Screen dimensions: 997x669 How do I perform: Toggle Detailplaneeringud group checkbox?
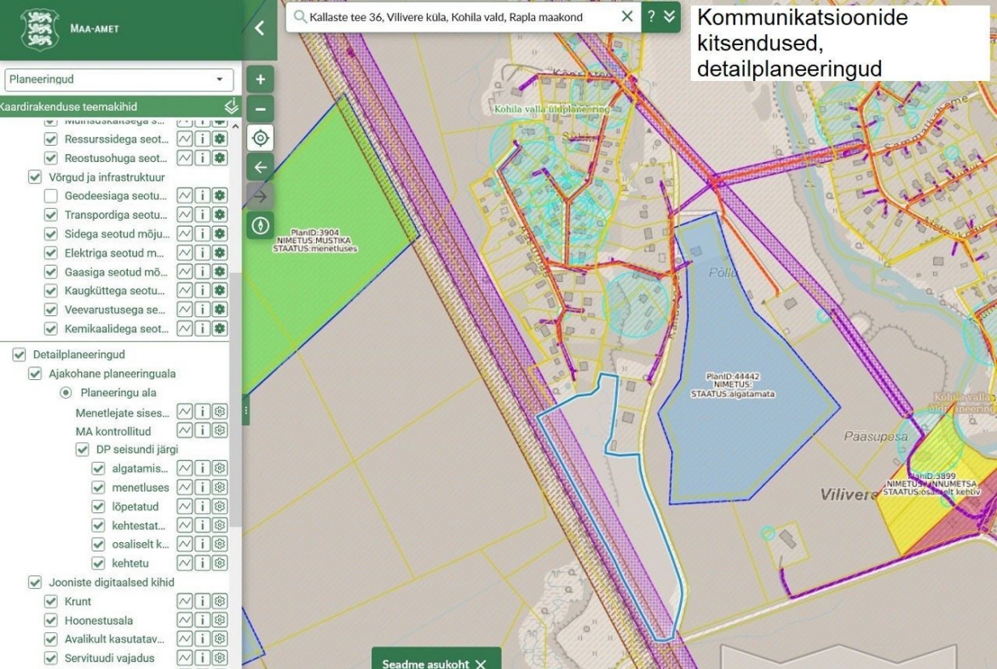tap(19, 355)
